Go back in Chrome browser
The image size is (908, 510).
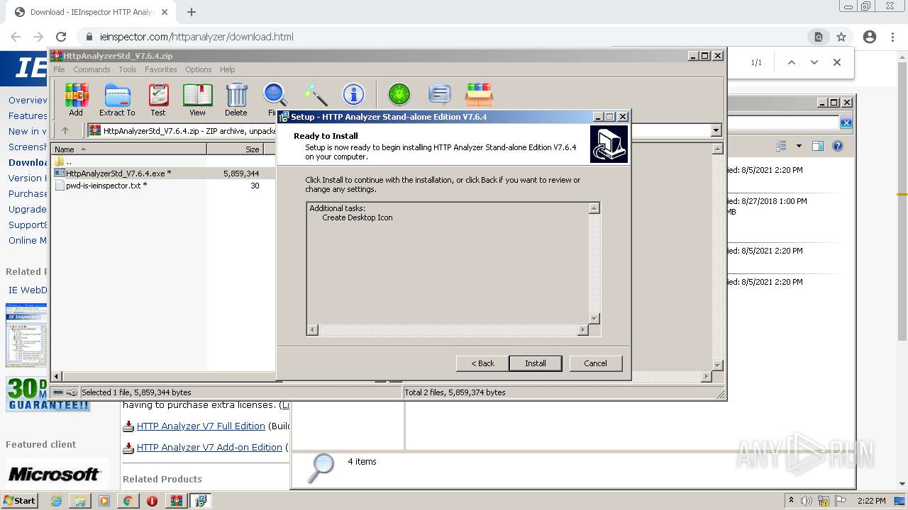pyautogui.click(x=16, y=37)
